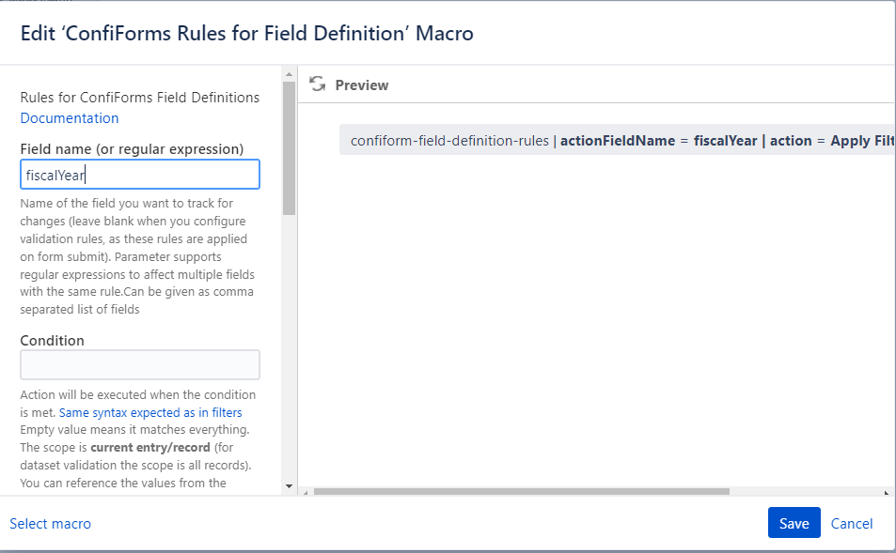The image size is (896, 553).
Task: Click the left panel scroll-down arrow
Action: (289, 486)
